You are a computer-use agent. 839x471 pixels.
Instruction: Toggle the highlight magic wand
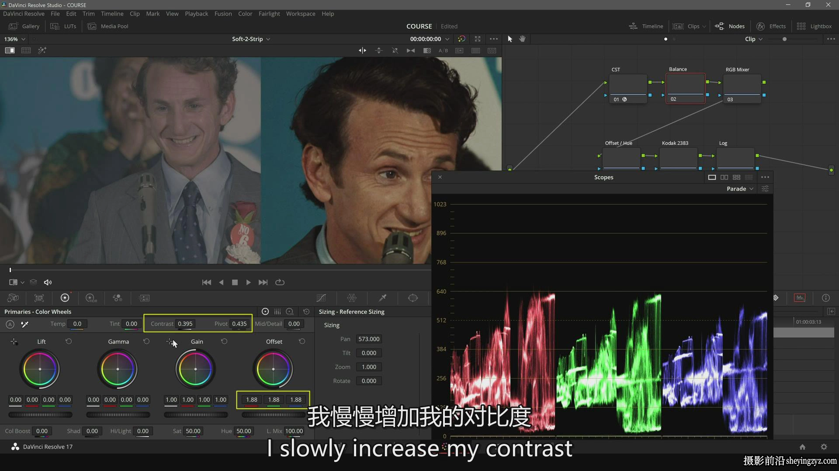[x=42, y=51]
